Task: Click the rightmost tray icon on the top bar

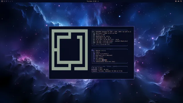Action: point(181,1)
